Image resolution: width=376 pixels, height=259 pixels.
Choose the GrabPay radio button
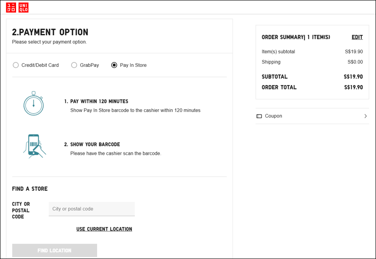pyautogui.click(x=74, y=65)
